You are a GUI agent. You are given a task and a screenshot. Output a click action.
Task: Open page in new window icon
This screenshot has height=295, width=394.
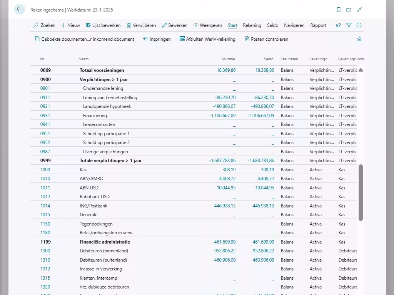[x=349, y=10]
